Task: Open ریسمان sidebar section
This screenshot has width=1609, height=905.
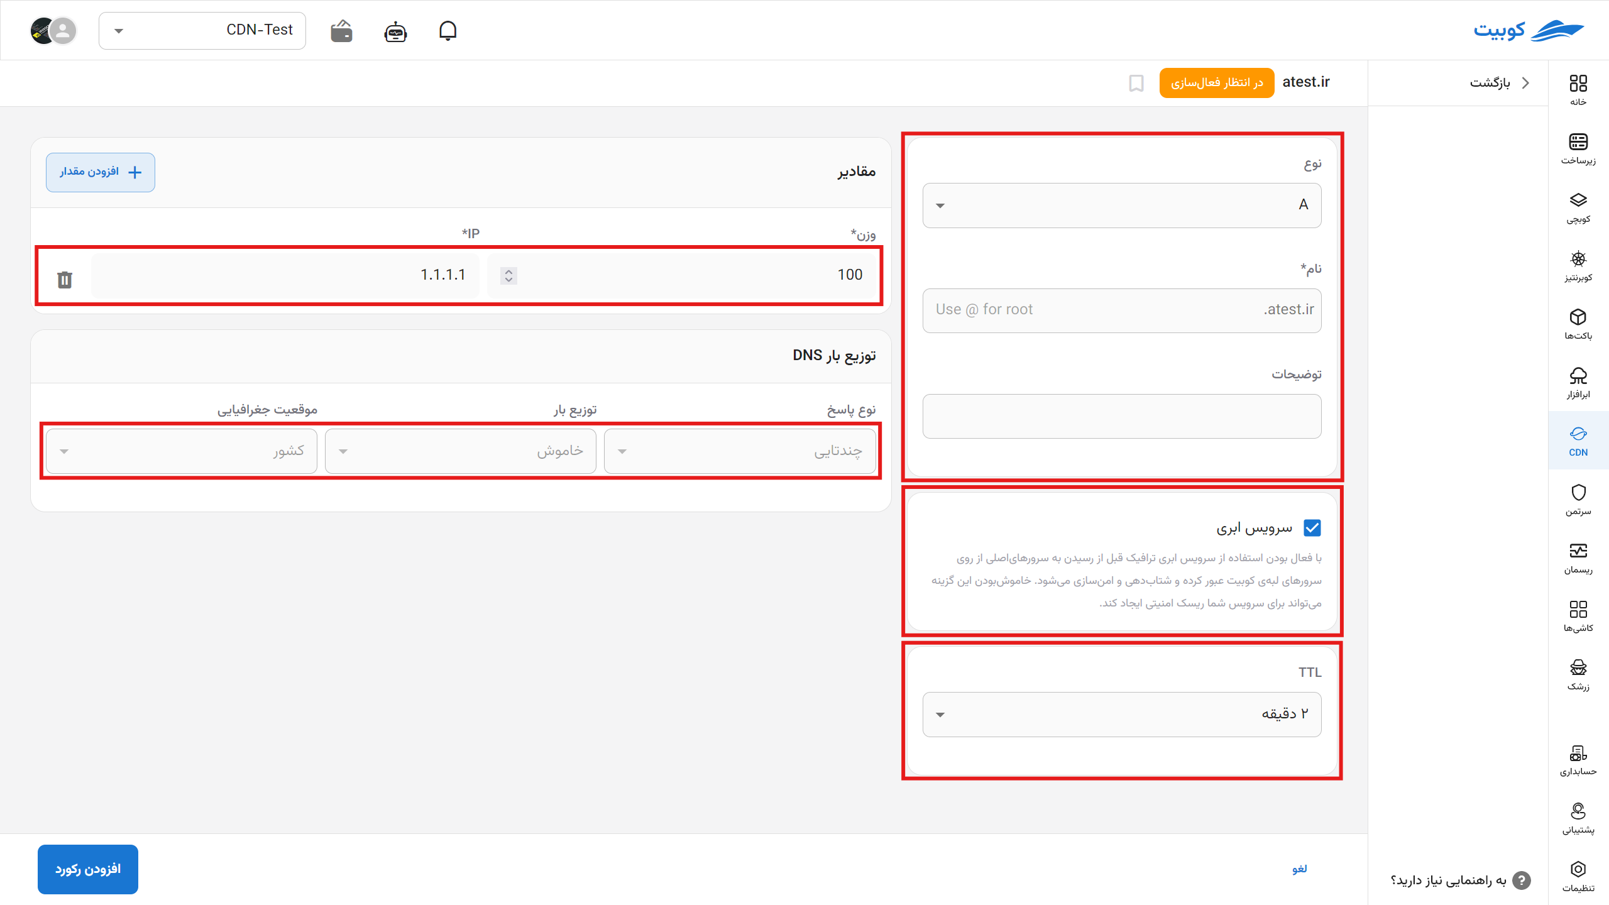Action: point(1578,558)
